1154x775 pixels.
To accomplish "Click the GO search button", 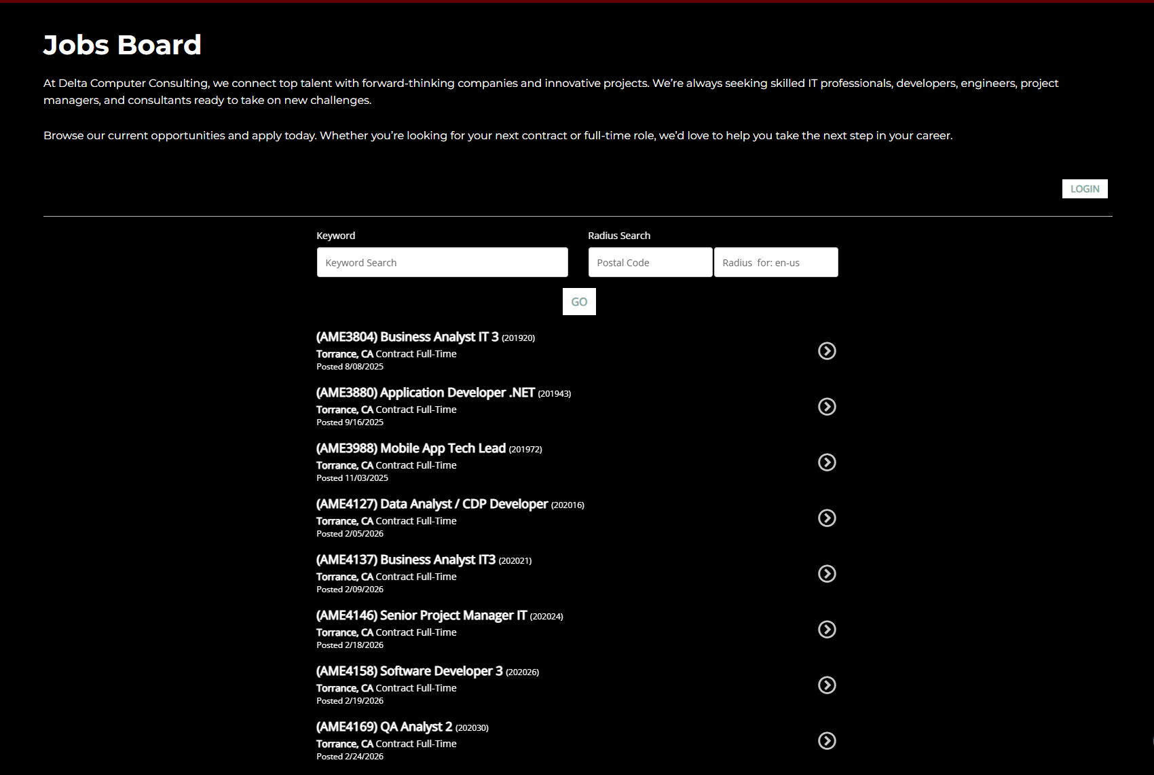I will click(x=579, y=302).
